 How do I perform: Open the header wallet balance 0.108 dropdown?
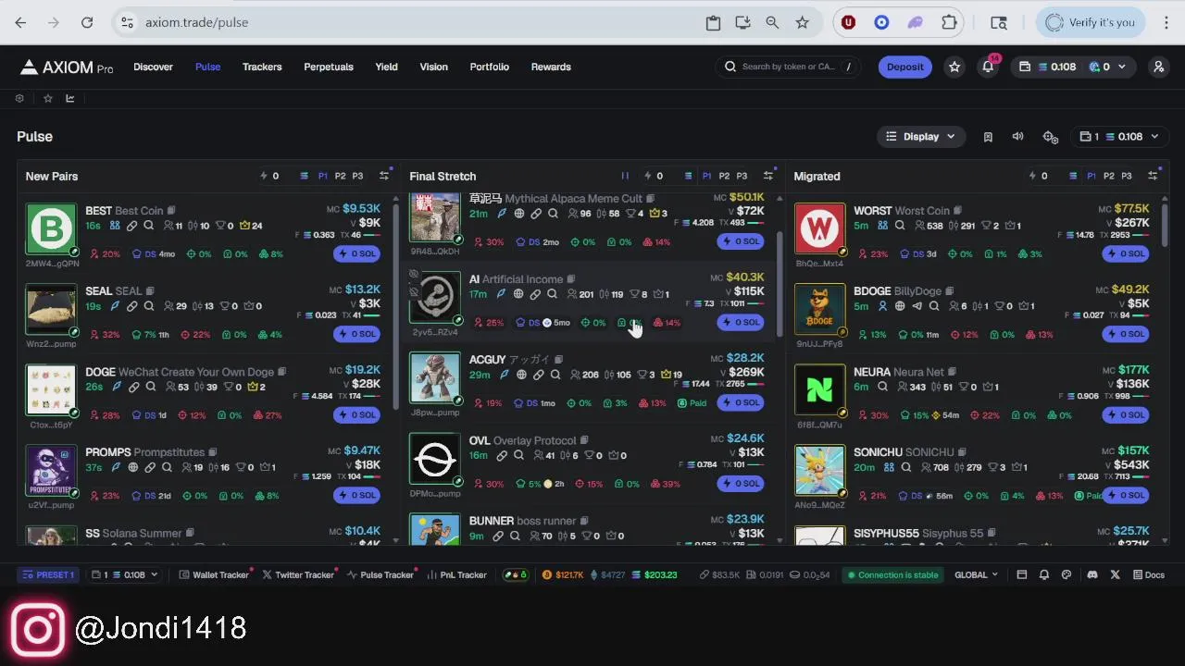pos(1073,67)
